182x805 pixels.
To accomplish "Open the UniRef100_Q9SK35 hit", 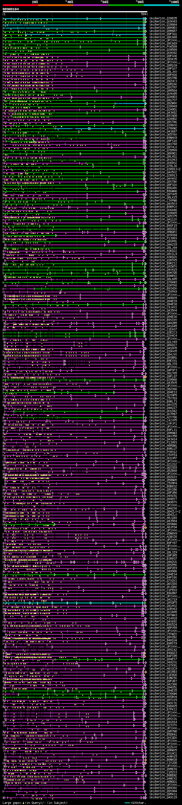I will (163, 59).
